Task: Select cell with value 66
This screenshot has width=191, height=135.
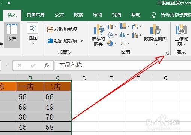Action: [x=57, y=96]
